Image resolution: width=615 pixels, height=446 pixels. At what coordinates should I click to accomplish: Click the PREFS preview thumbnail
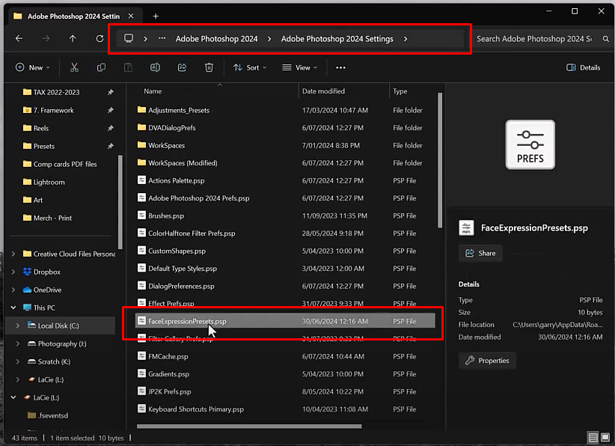tap(530, 144)
